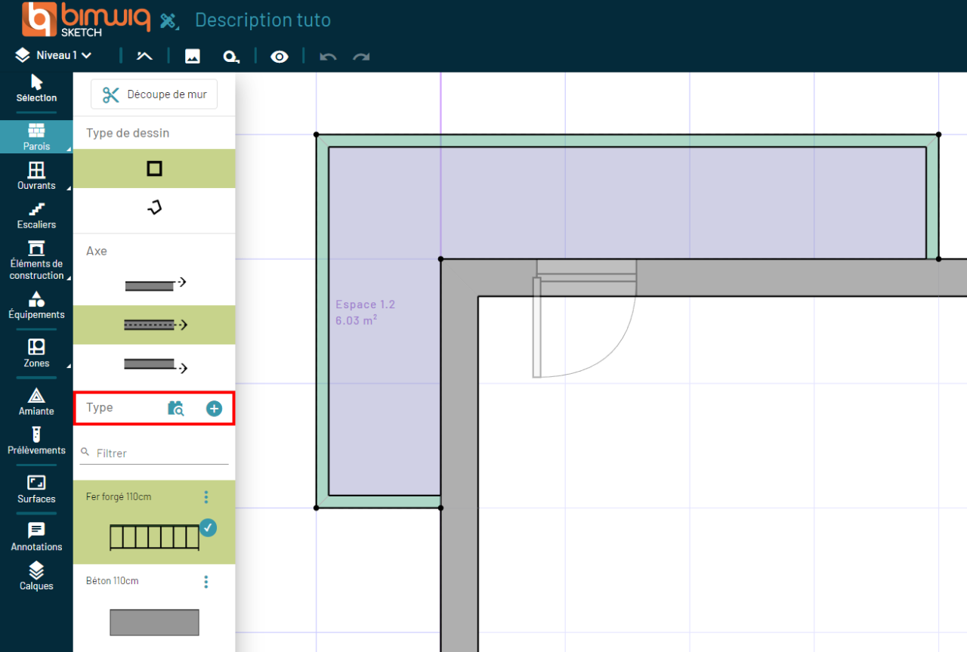The height and width of the screenshot is (652, 967).
Task: Open the type library search icon
Action: [176, 409]
